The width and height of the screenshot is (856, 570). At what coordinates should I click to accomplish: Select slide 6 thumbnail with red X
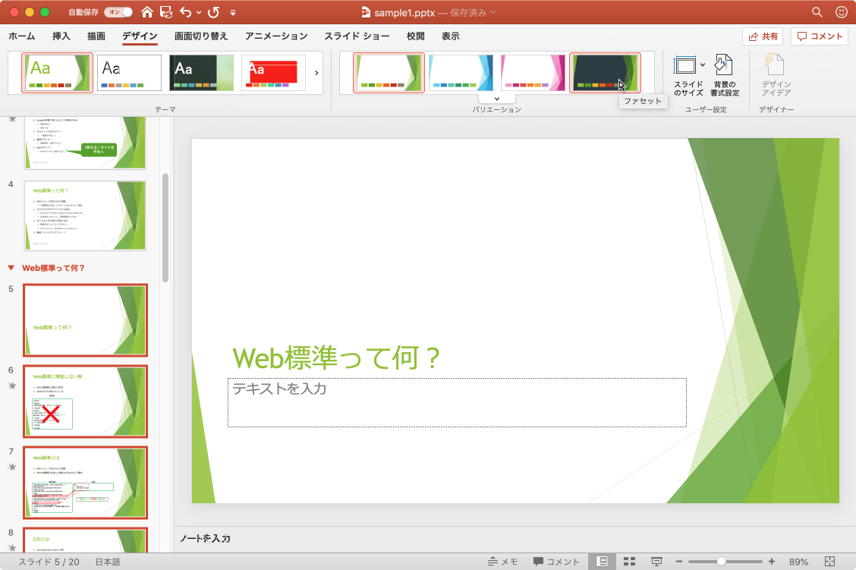pos(85,402)
